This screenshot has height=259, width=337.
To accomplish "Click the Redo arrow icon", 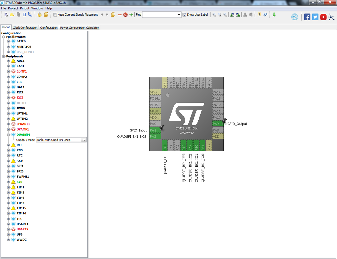I will click(x=107, y=15).
